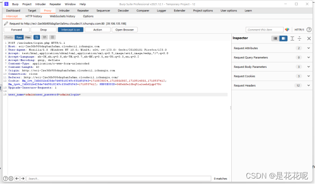Viewport: 315px width, 184px height.
Task: Open the Intruder menu in menu bar
Action: (41, 4)
